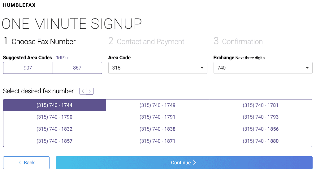The width and height of the screenshot is (316, 173).
Task: Select fax number (315) 740-1857
Action: click(x=54, y=141)
